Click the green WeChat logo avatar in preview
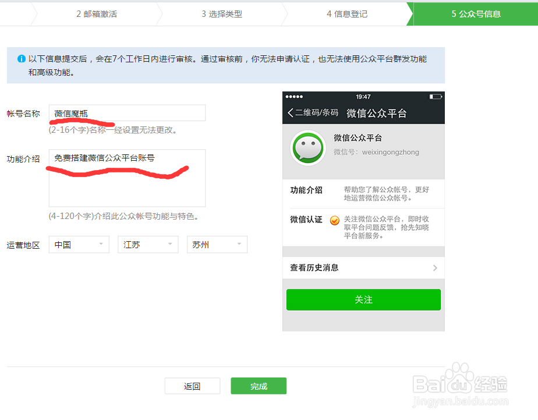The width and height of the screenshot is (538, 420). pos(308,148)
